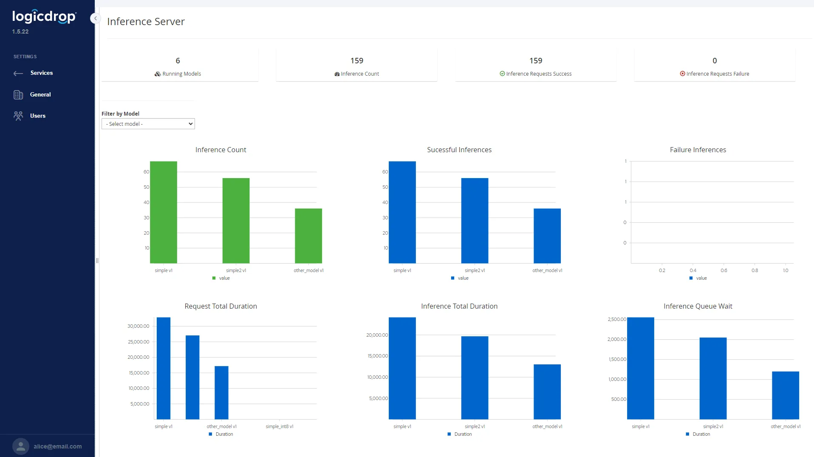Collapse the sidebar with the chevron arrow
Screen dimensions: 814x457
(x=95, y=18)
